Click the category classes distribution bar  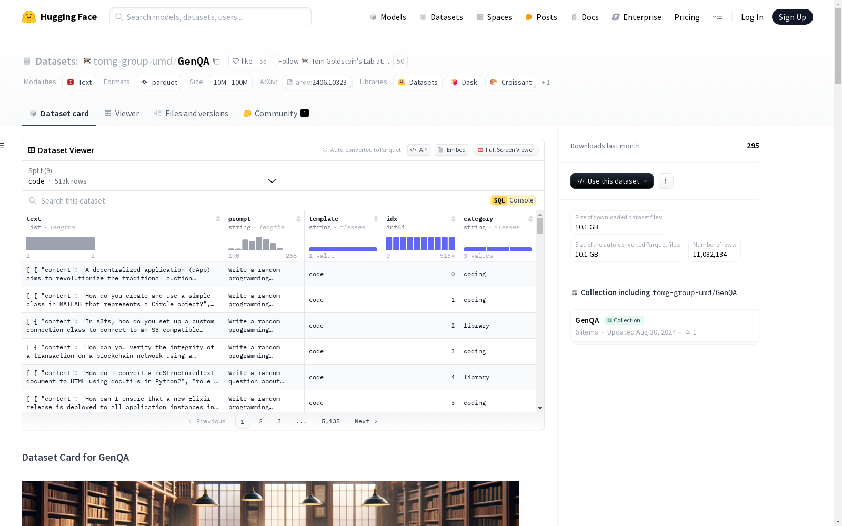pos(498,249)
